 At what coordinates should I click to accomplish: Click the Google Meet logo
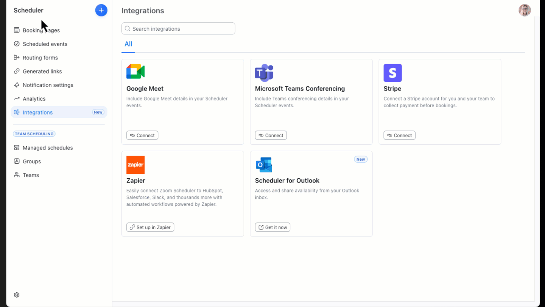pyautogui.click(x=135, y=72)
